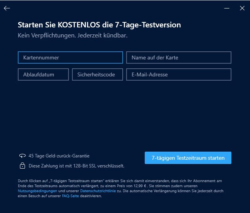Close the trial dialog window

click(x=242, y=8)
